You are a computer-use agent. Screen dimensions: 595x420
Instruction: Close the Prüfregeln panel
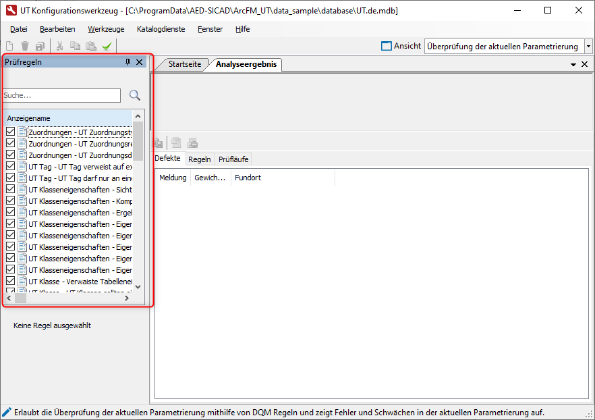pyautogui.click(x=139, y=62)
